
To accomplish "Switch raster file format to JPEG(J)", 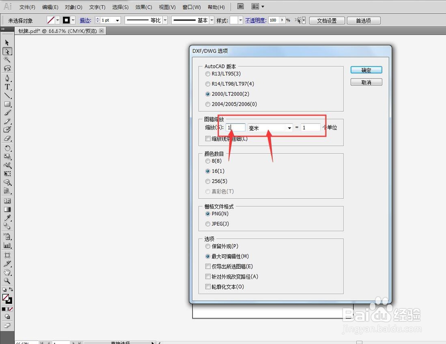I will click(207, 224).
